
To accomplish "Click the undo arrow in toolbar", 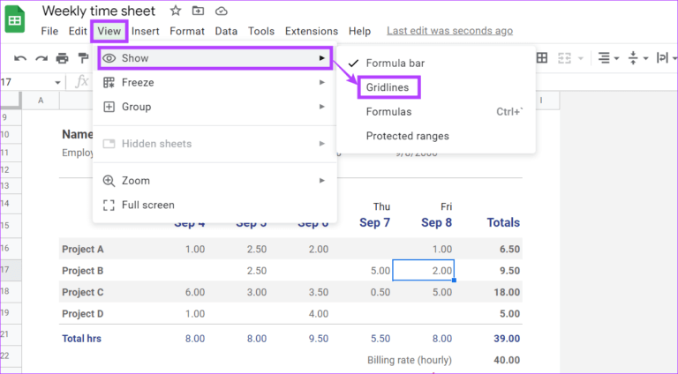I will (x=20, y=58).
